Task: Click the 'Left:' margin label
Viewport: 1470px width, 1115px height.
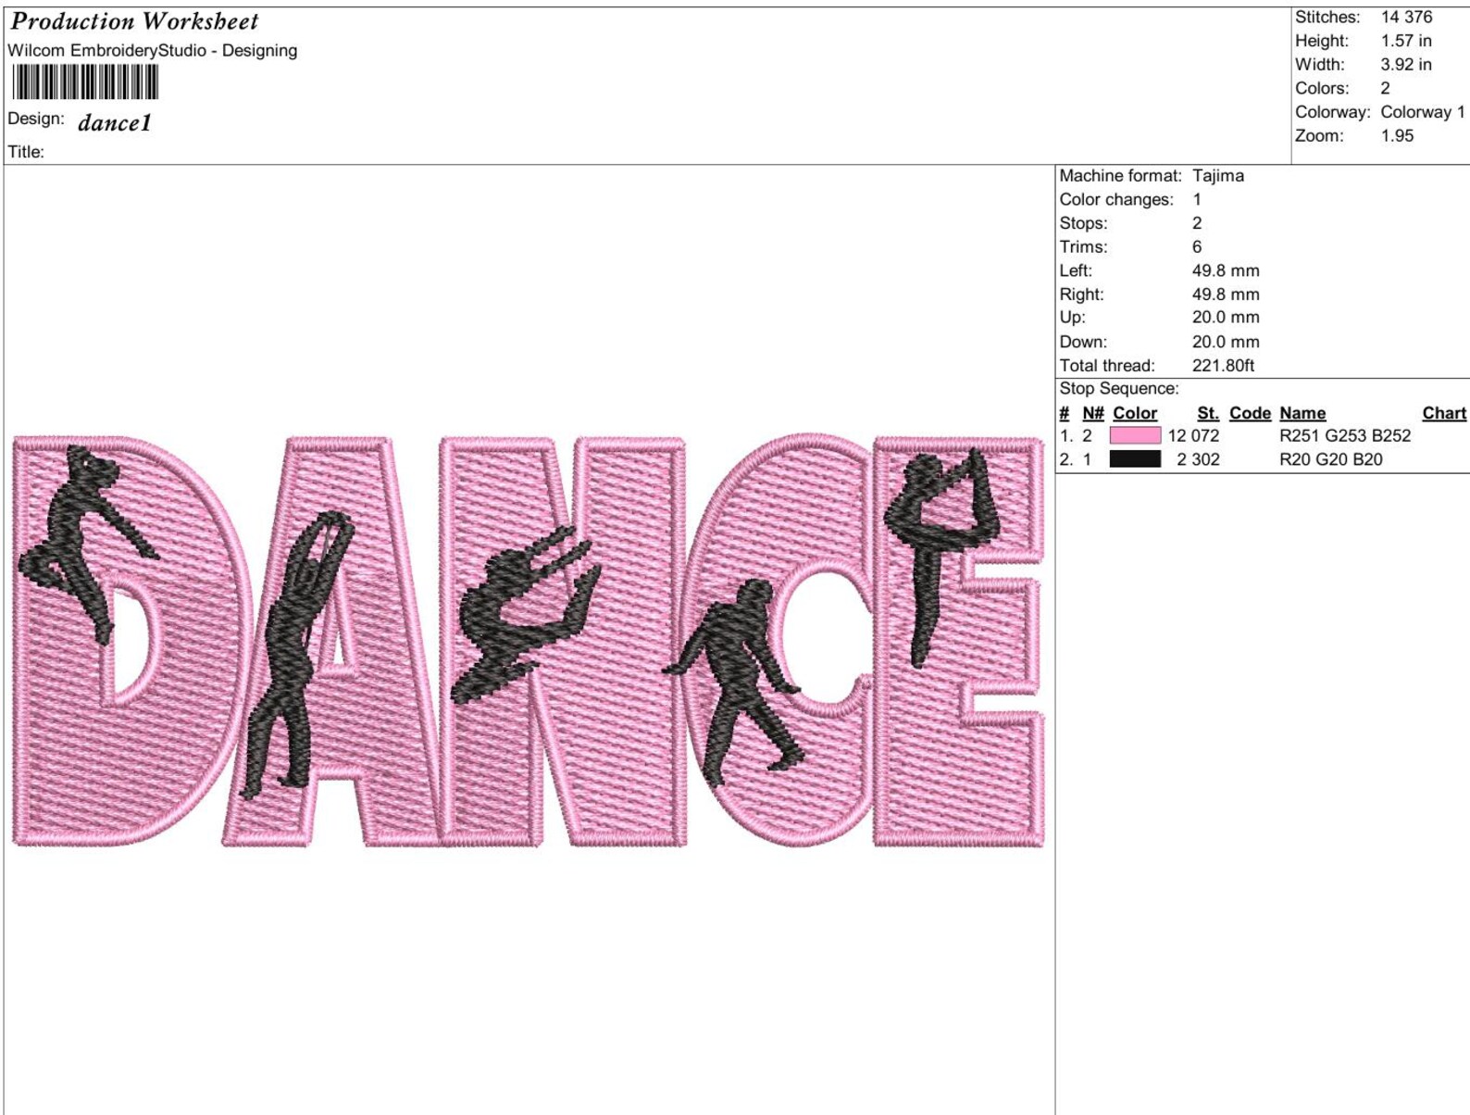Action: 1076,271
